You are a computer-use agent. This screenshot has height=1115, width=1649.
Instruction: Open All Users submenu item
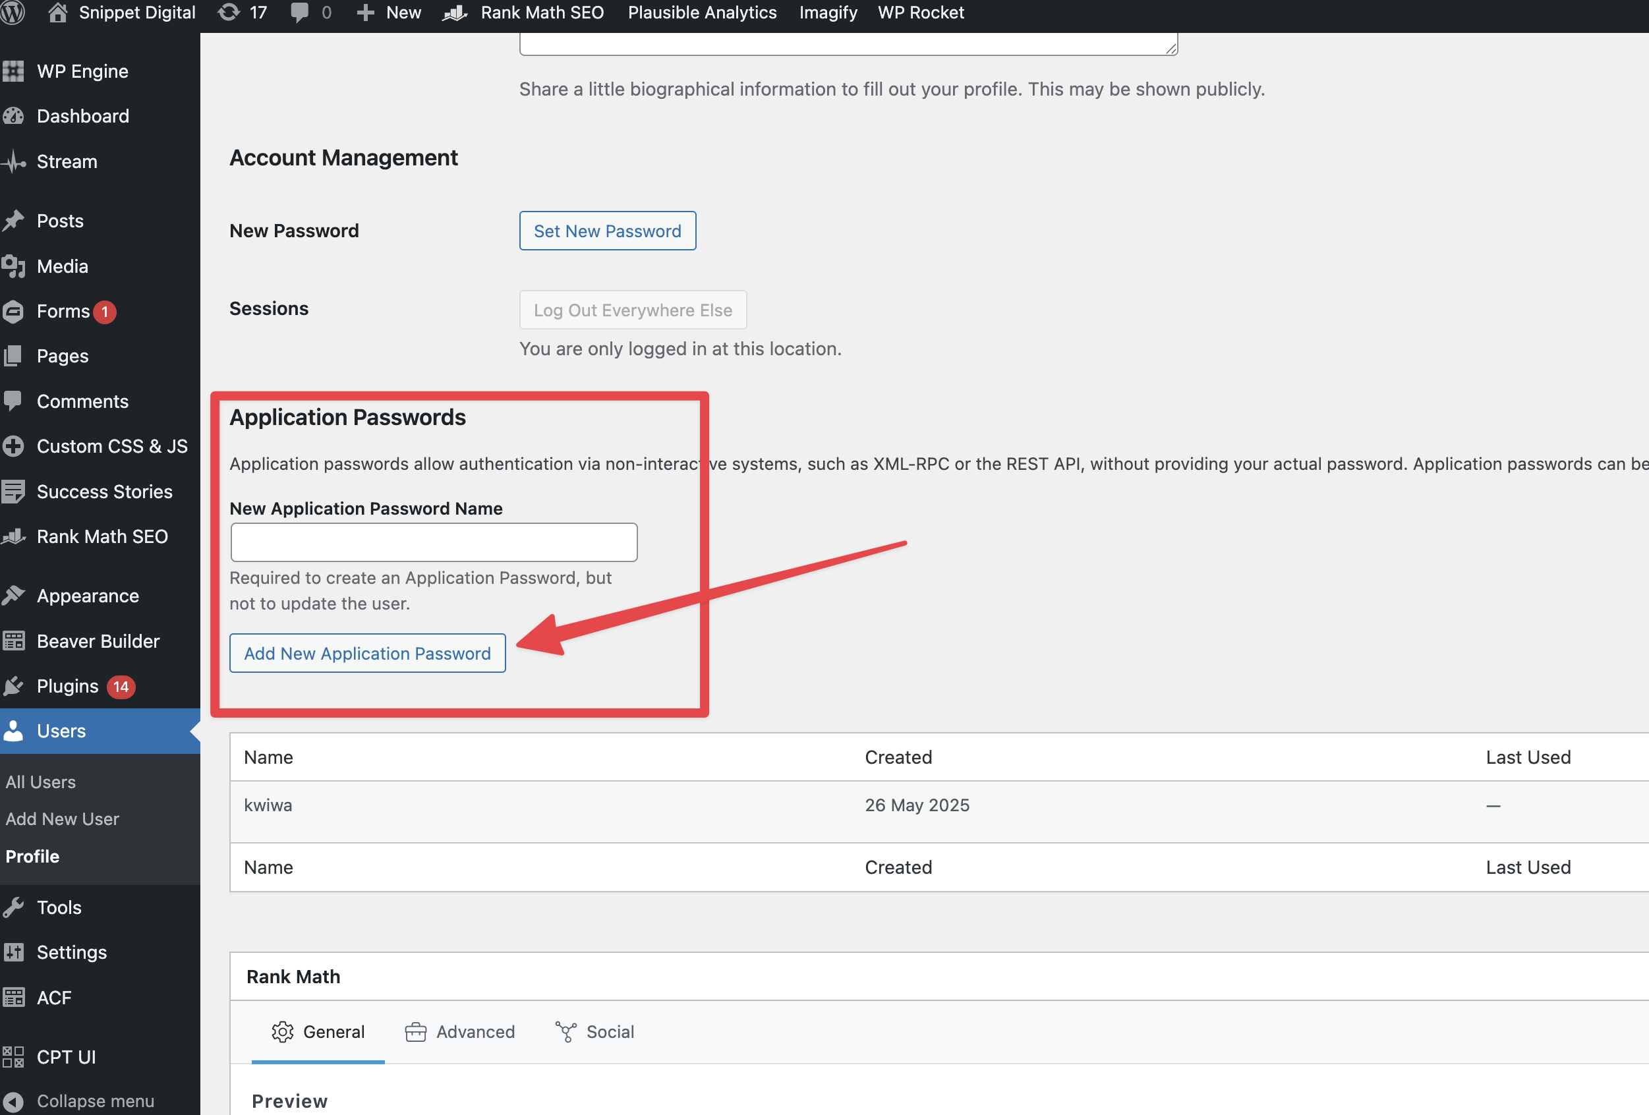coord(40,782)
